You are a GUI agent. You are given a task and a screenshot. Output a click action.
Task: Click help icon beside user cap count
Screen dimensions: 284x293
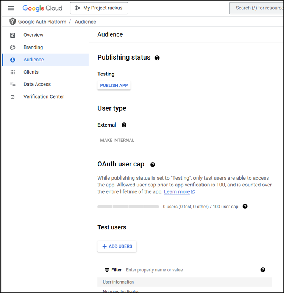pyautogui.click(x=245, y=207)
